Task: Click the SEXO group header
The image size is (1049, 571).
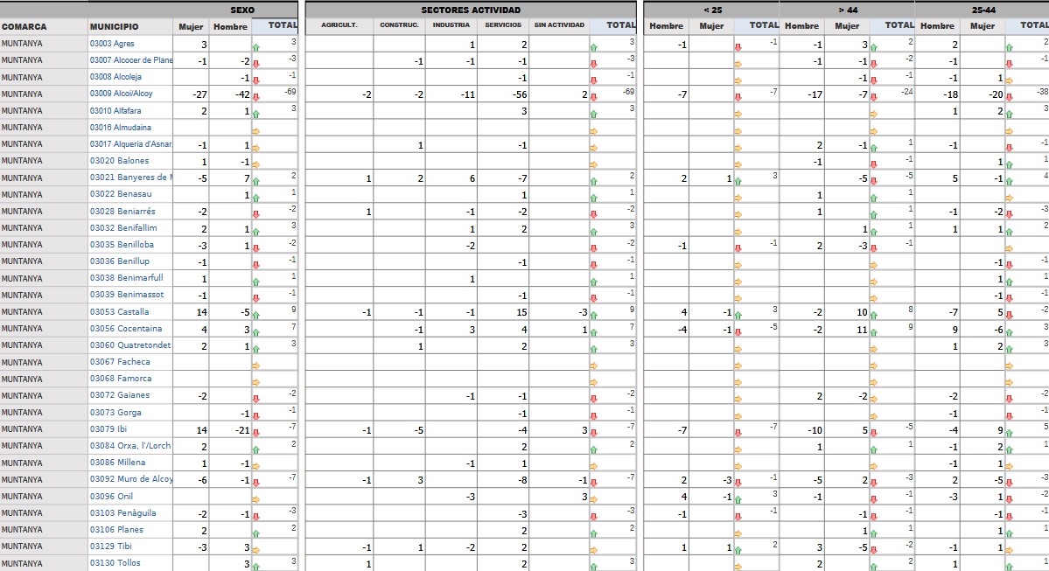Action: pos(242,10)
